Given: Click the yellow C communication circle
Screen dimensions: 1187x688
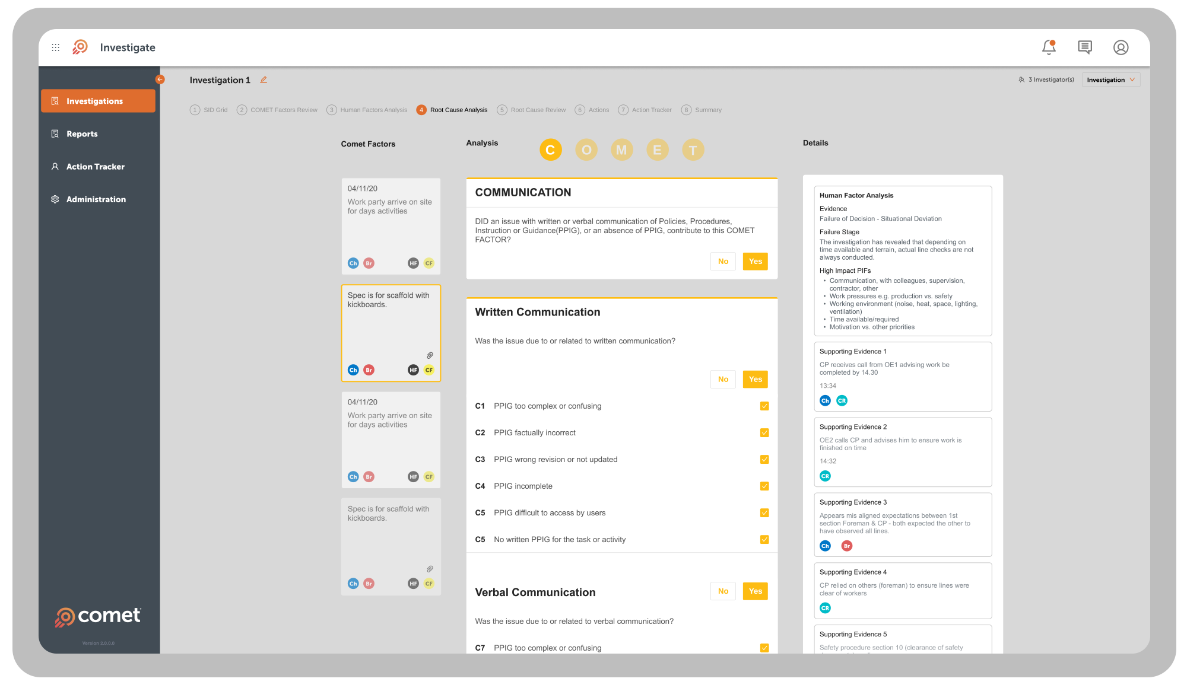Looking at the screenshot, I should (550, 150).
